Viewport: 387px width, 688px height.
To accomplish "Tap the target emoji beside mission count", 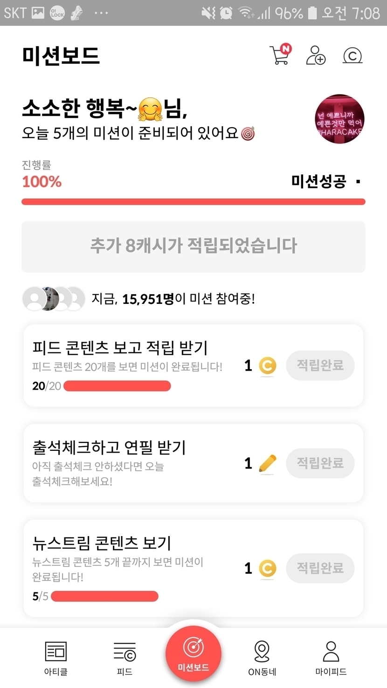I will 248,134.
